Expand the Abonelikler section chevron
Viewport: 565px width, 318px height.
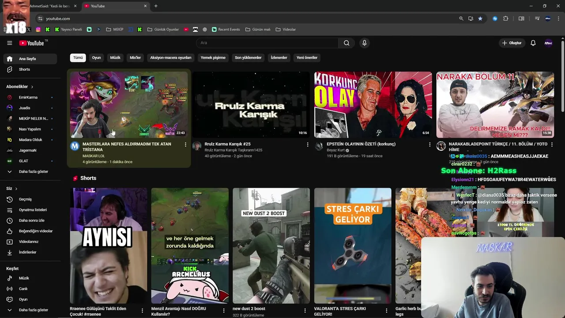(x=32, y=87)
